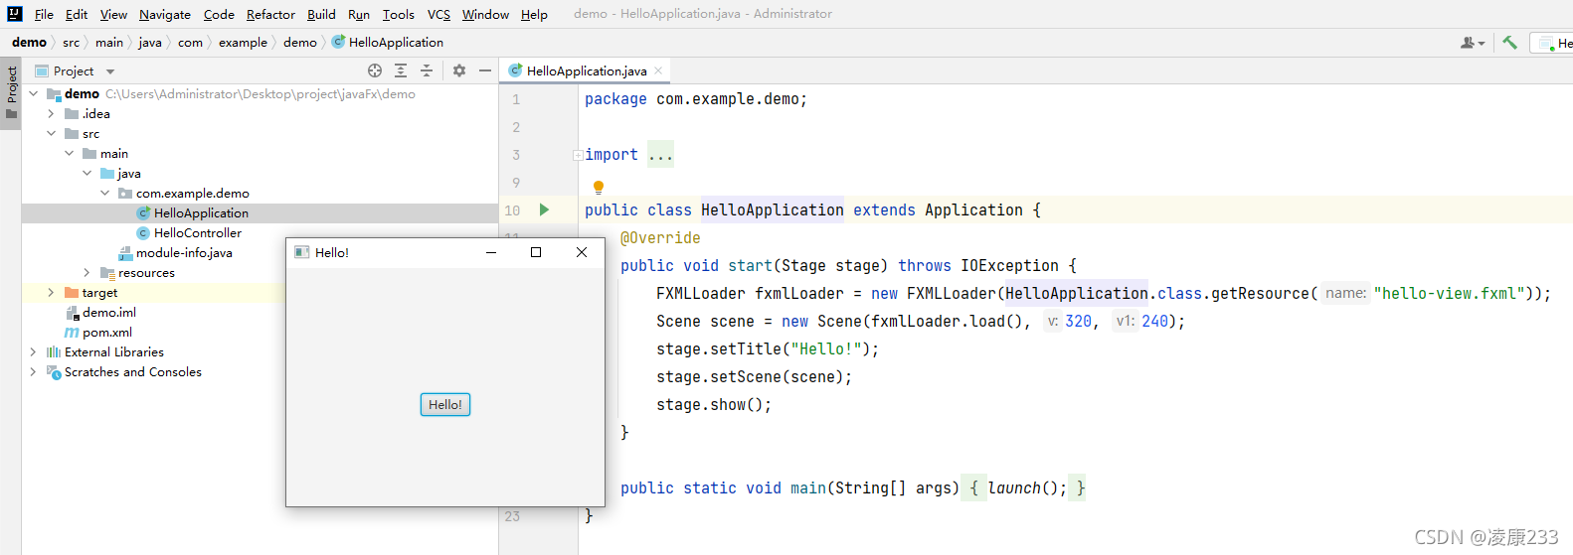Expand Scratches and Consoles node
The height and width of the screenshot is (555, 1573).
(x=33, y=371)
